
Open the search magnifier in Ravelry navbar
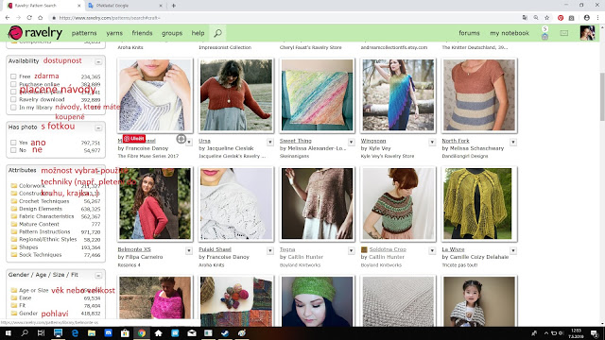(218, 33)
